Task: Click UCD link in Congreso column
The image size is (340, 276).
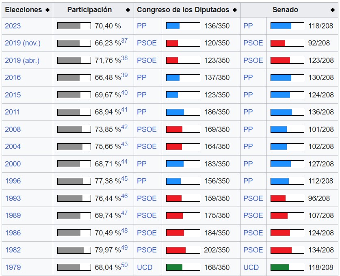Action: click(145, 267)
